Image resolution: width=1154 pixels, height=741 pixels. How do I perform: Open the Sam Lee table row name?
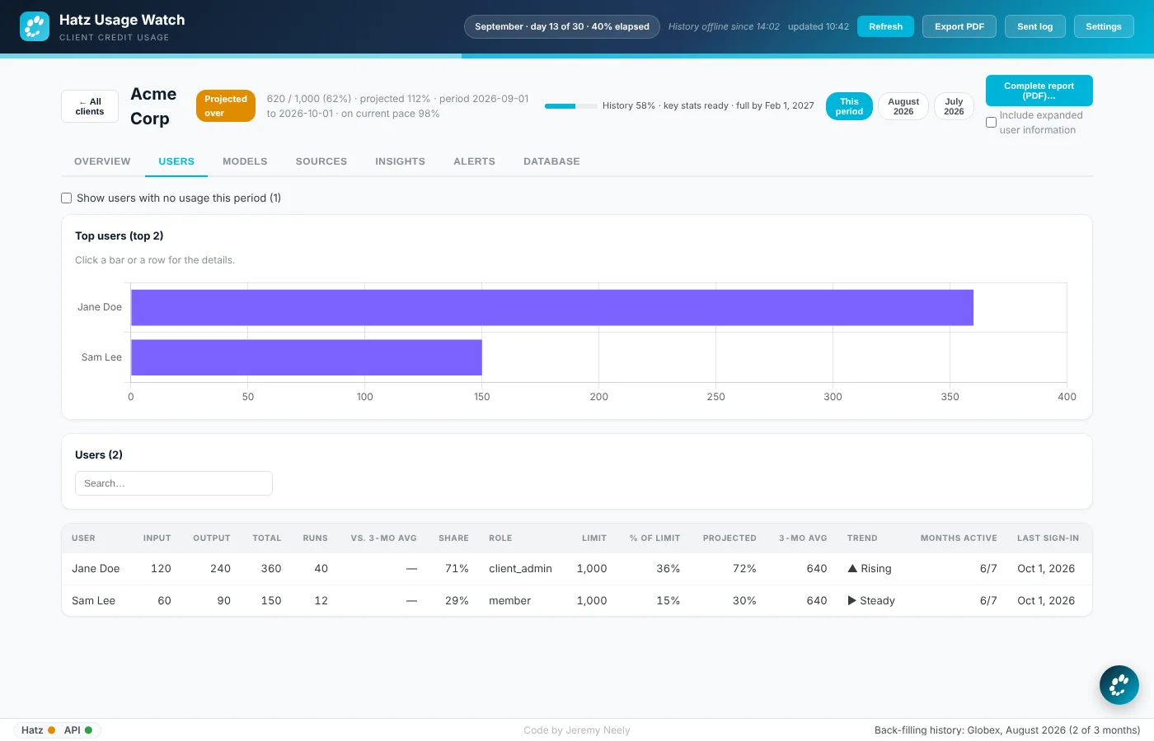tap(93, 600)
